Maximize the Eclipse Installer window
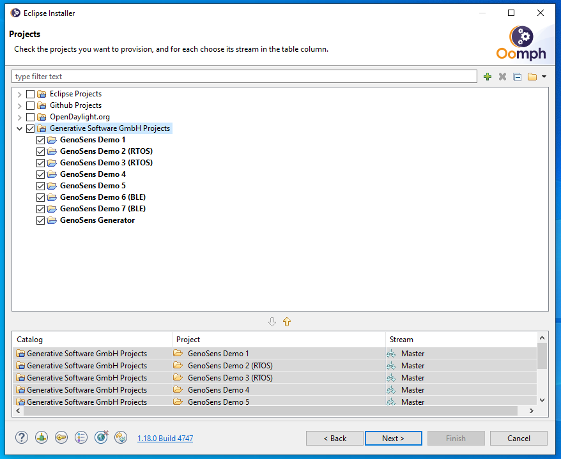The width and height of the screenshot is (561, 459). point(511,13)
